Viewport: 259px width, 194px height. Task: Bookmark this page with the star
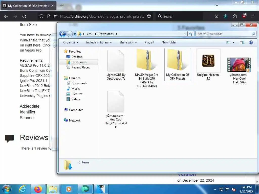tap(149, 16)
